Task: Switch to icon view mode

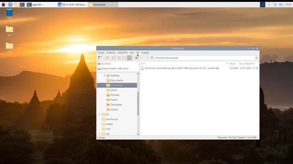Action: click(114, 58)
